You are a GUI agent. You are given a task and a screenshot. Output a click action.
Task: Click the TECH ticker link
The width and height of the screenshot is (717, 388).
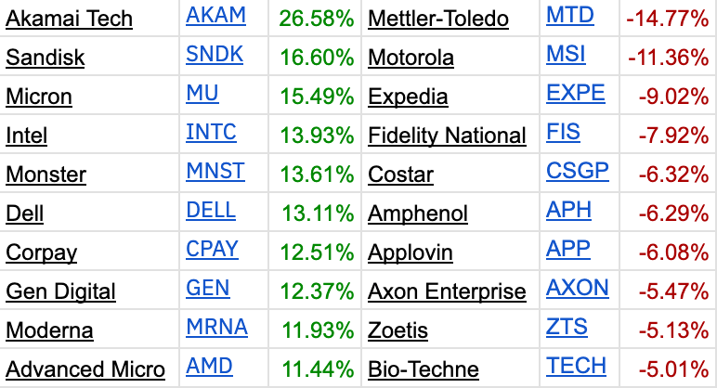tap(576, 366)
